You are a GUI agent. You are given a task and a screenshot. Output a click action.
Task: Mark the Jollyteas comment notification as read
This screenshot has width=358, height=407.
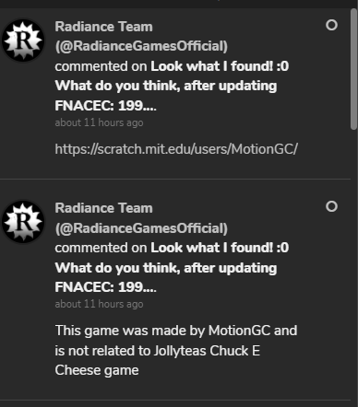pos(331,206)
